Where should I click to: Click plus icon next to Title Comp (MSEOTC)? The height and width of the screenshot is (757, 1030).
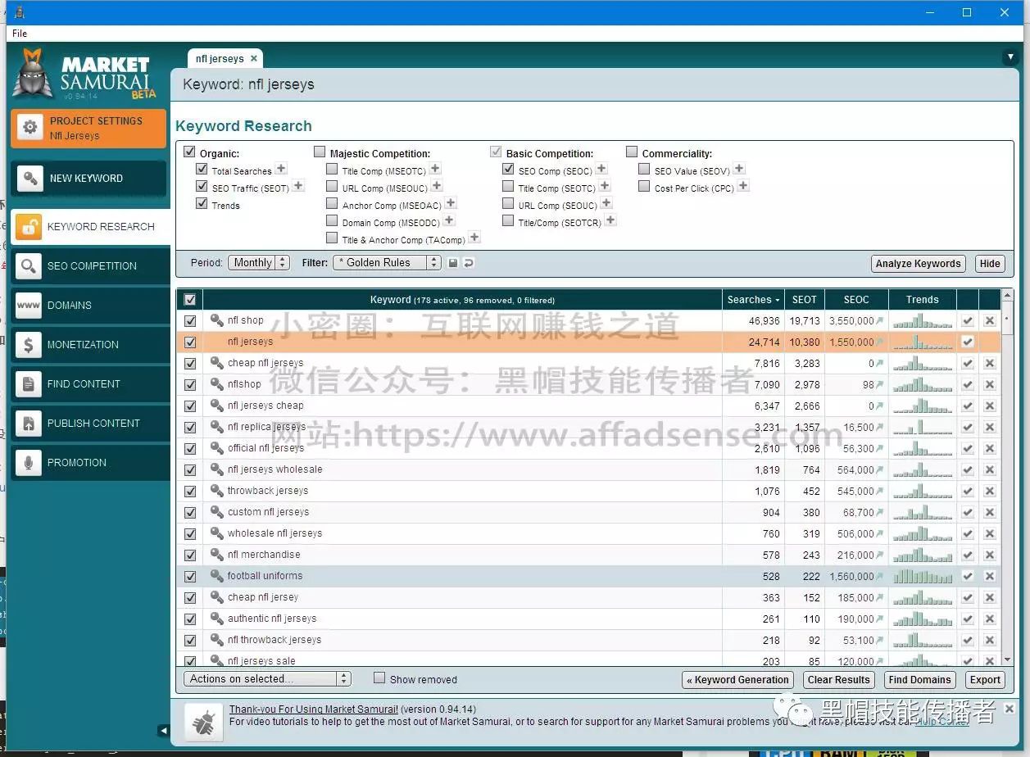[435, 169]
